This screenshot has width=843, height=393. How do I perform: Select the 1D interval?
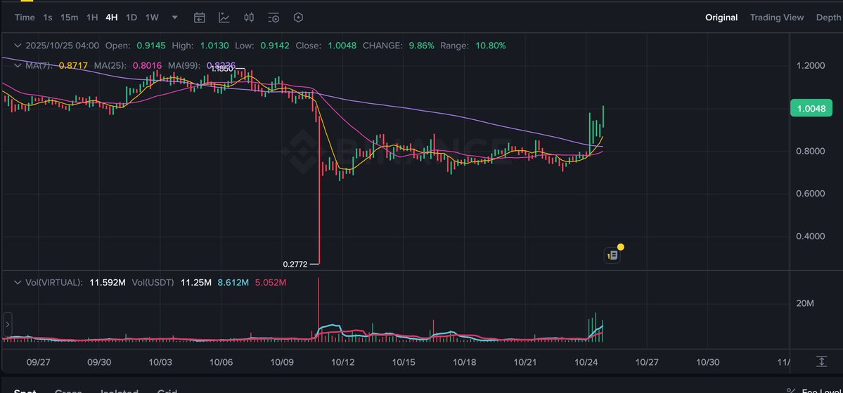[x=131, y=18]
